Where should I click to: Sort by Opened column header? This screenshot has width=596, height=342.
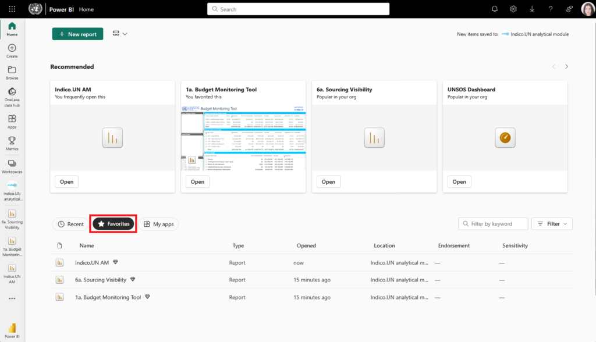(x=306, y=245)
